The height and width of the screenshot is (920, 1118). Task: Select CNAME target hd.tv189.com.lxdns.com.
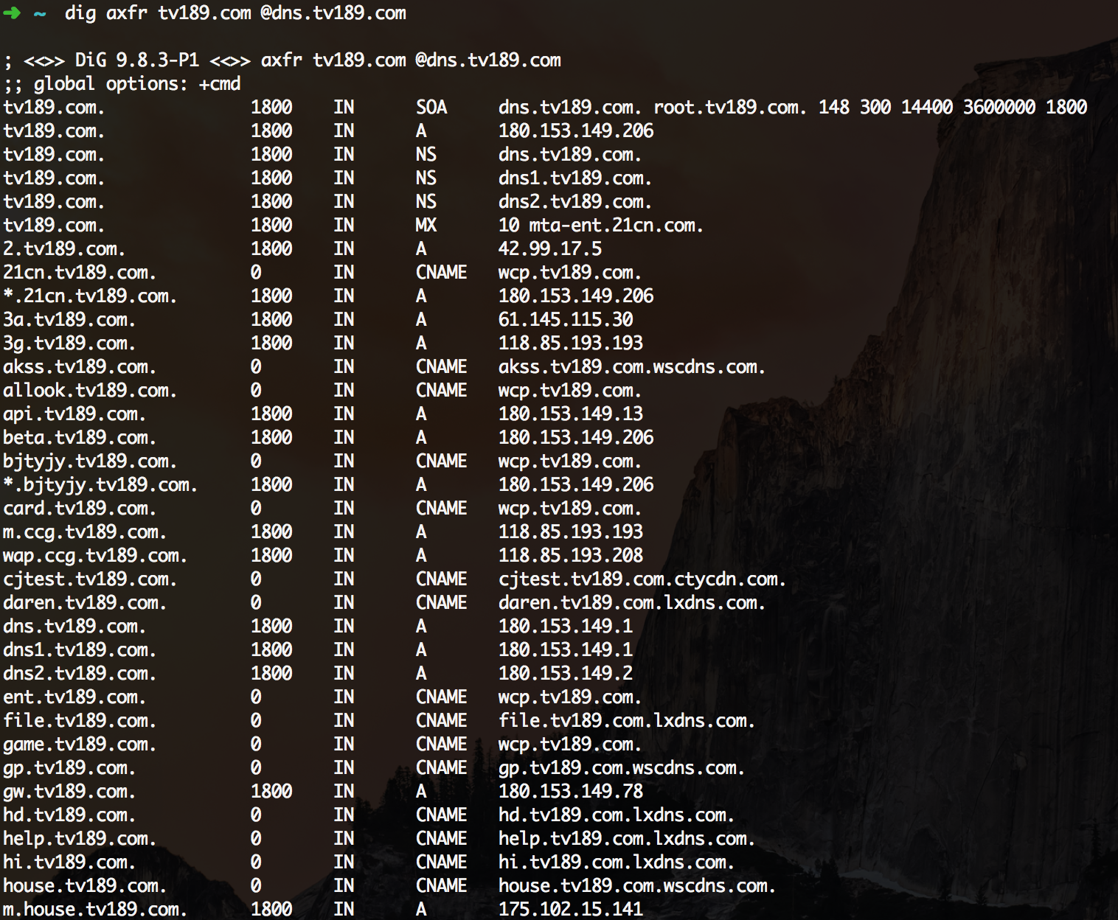pos(616,815)
